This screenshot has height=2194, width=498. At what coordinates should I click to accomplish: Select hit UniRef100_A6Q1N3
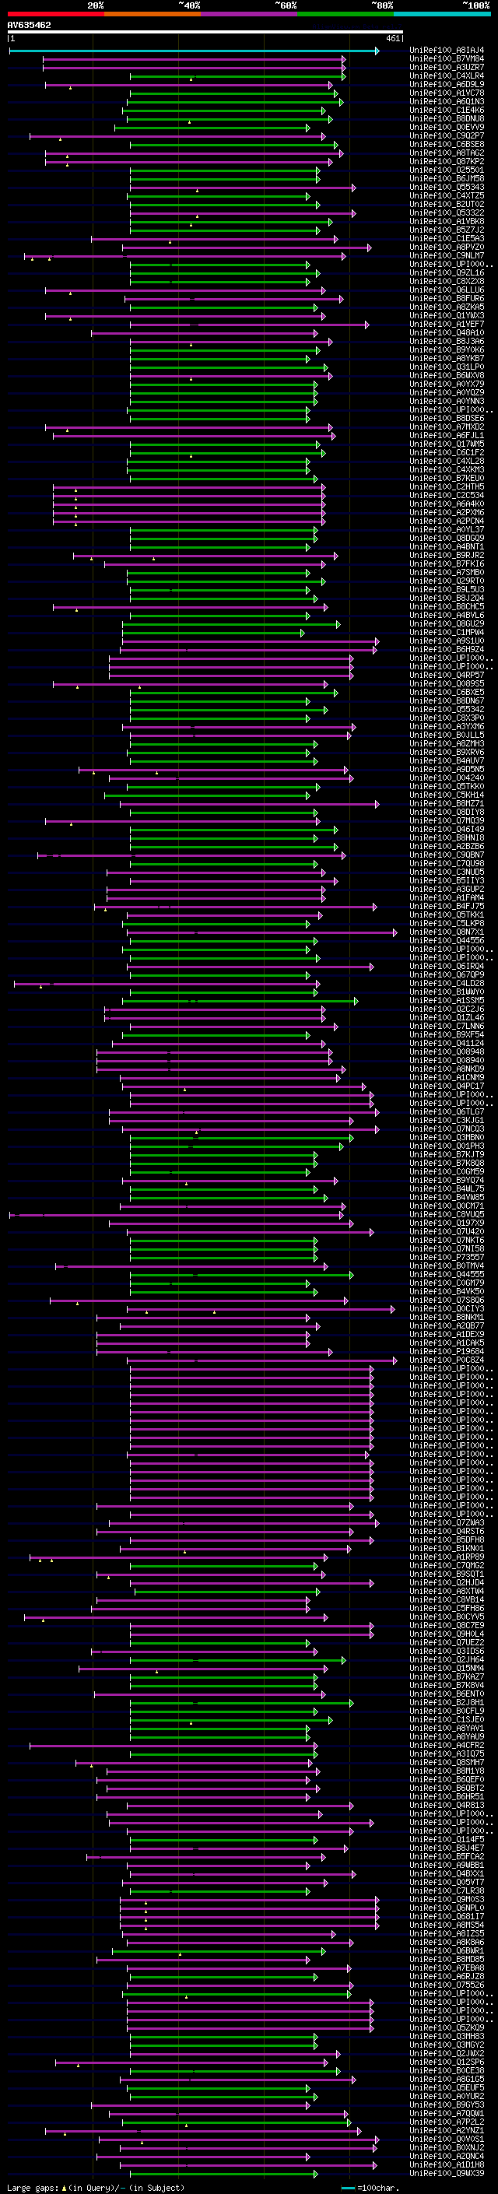click(447, 101)
